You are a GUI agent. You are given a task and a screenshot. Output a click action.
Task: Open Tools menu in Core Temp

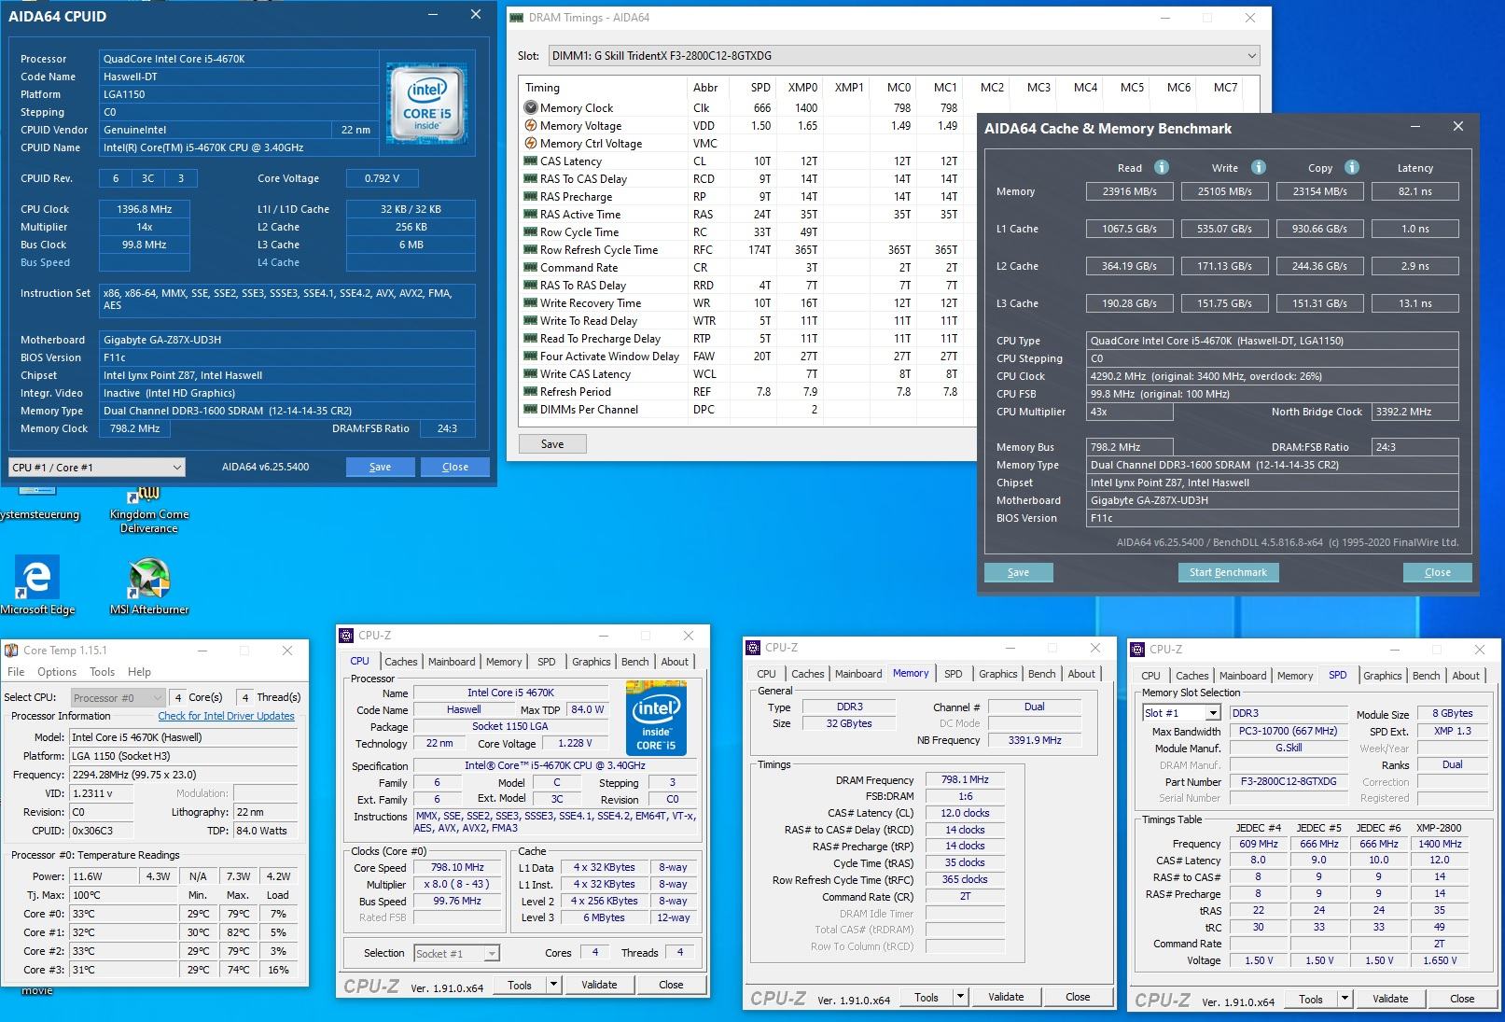click(103, 672)
